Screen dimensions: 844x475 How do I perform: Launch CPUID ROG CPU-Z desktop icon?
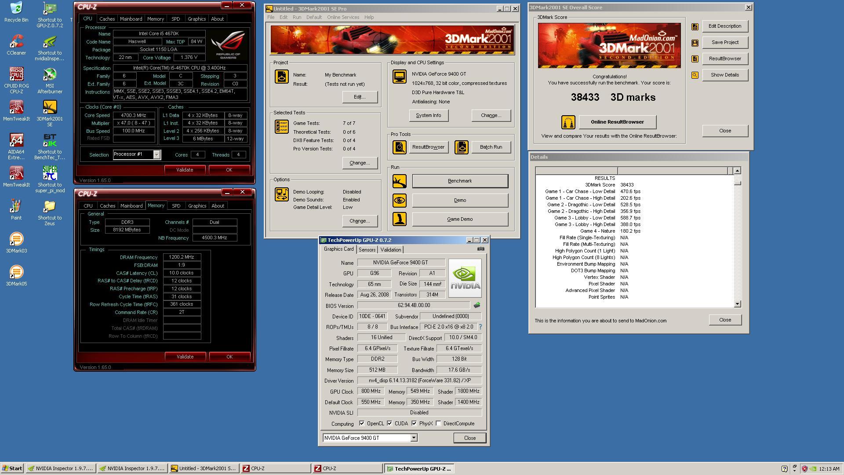[16, 80]
